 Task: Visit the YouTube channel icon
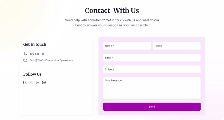[x=44, y=82]
